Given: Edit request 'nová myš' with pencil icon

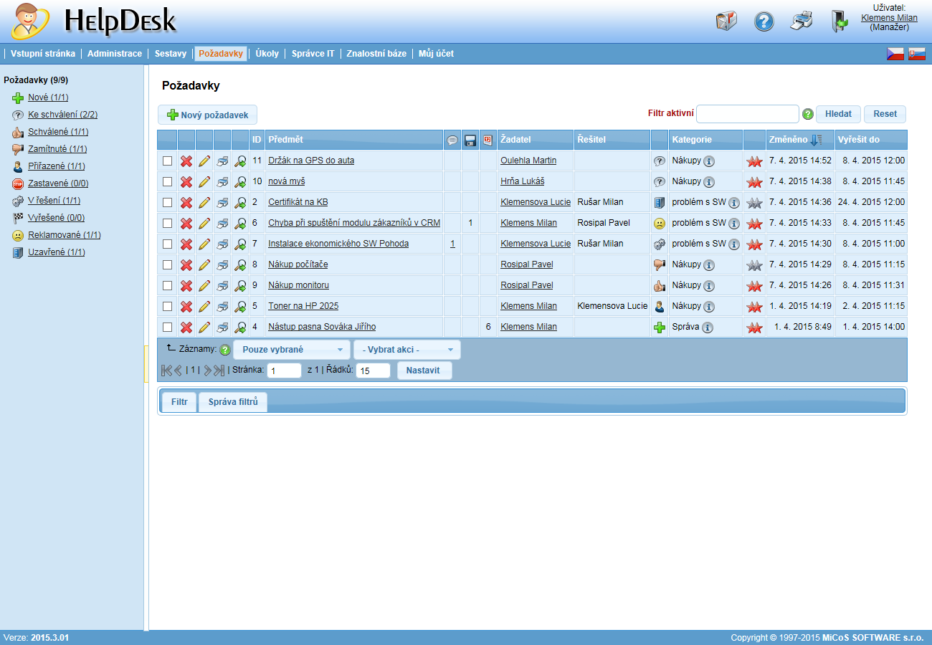Looking at the screenshot, I should (204, 182).
